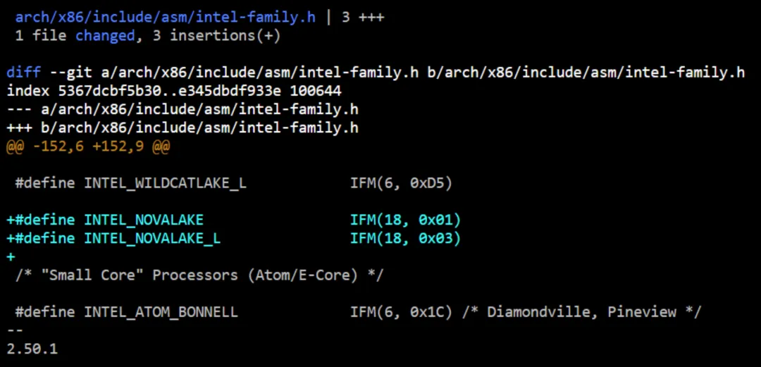Click the Diamondville, Pineview comment
Screen dimensions: 761x367
click(581, 311)
